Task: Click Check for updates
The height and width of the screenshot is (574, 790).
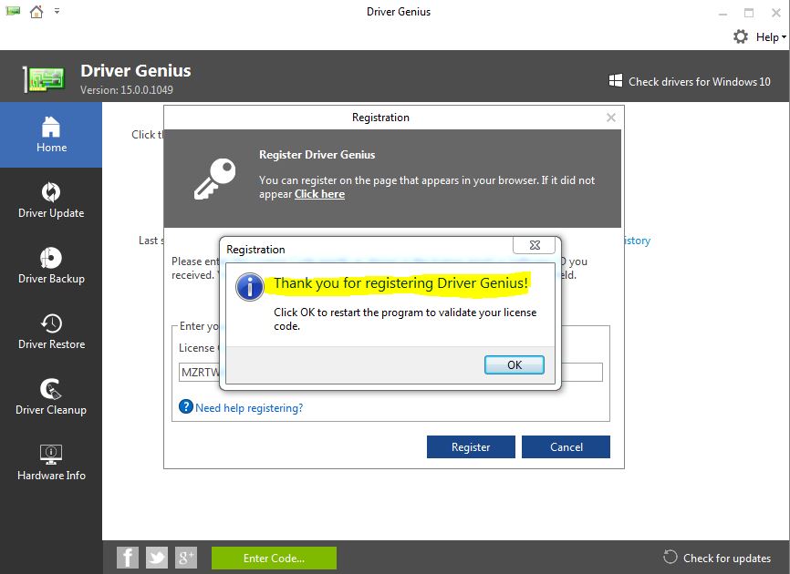Action: click(x=726, y=558)
